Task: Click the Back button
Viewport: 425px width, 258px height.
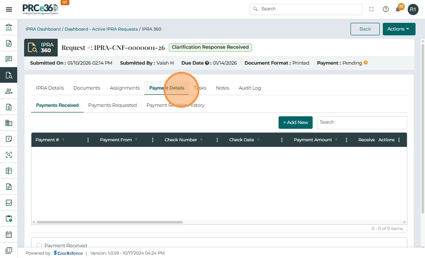Action: tap(365, 29)
